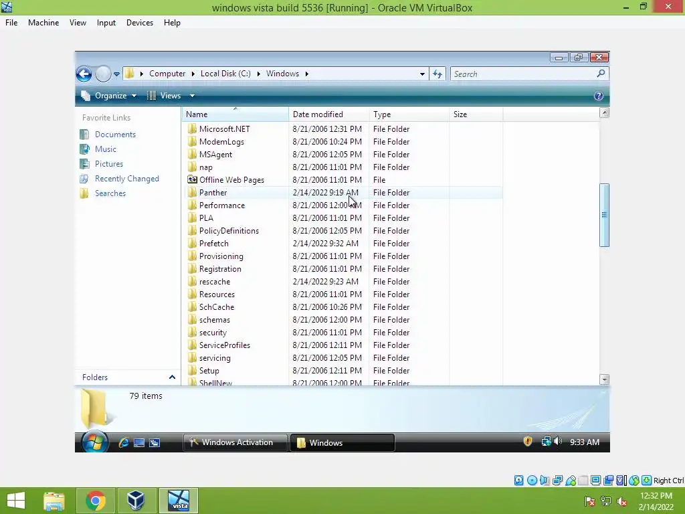
Task: Click the Windows folder taskbar button
Action: (x=342, y=442)
